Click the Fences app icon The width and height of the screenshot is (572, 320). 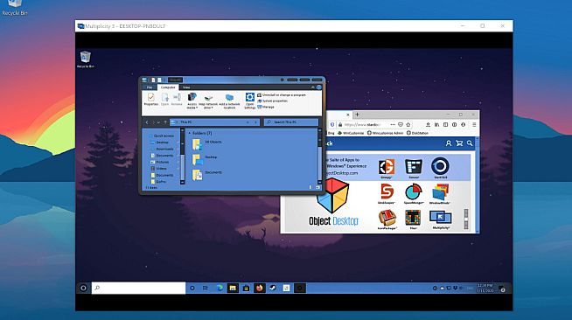(x=414, y=167)
